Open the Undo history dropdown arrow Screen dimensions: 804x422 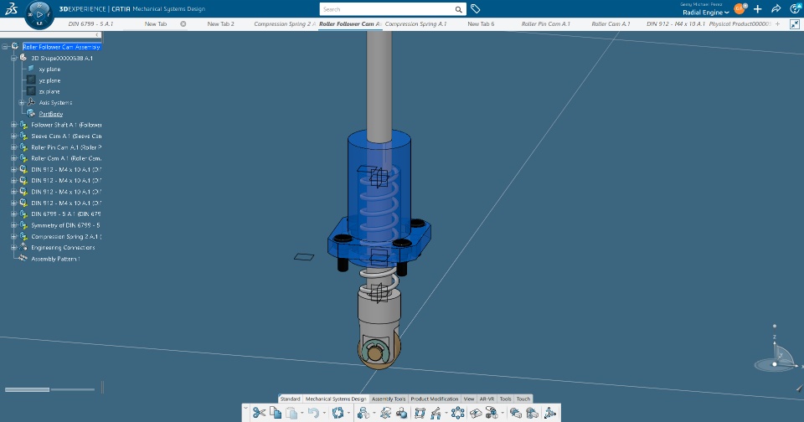coord(324,413)
